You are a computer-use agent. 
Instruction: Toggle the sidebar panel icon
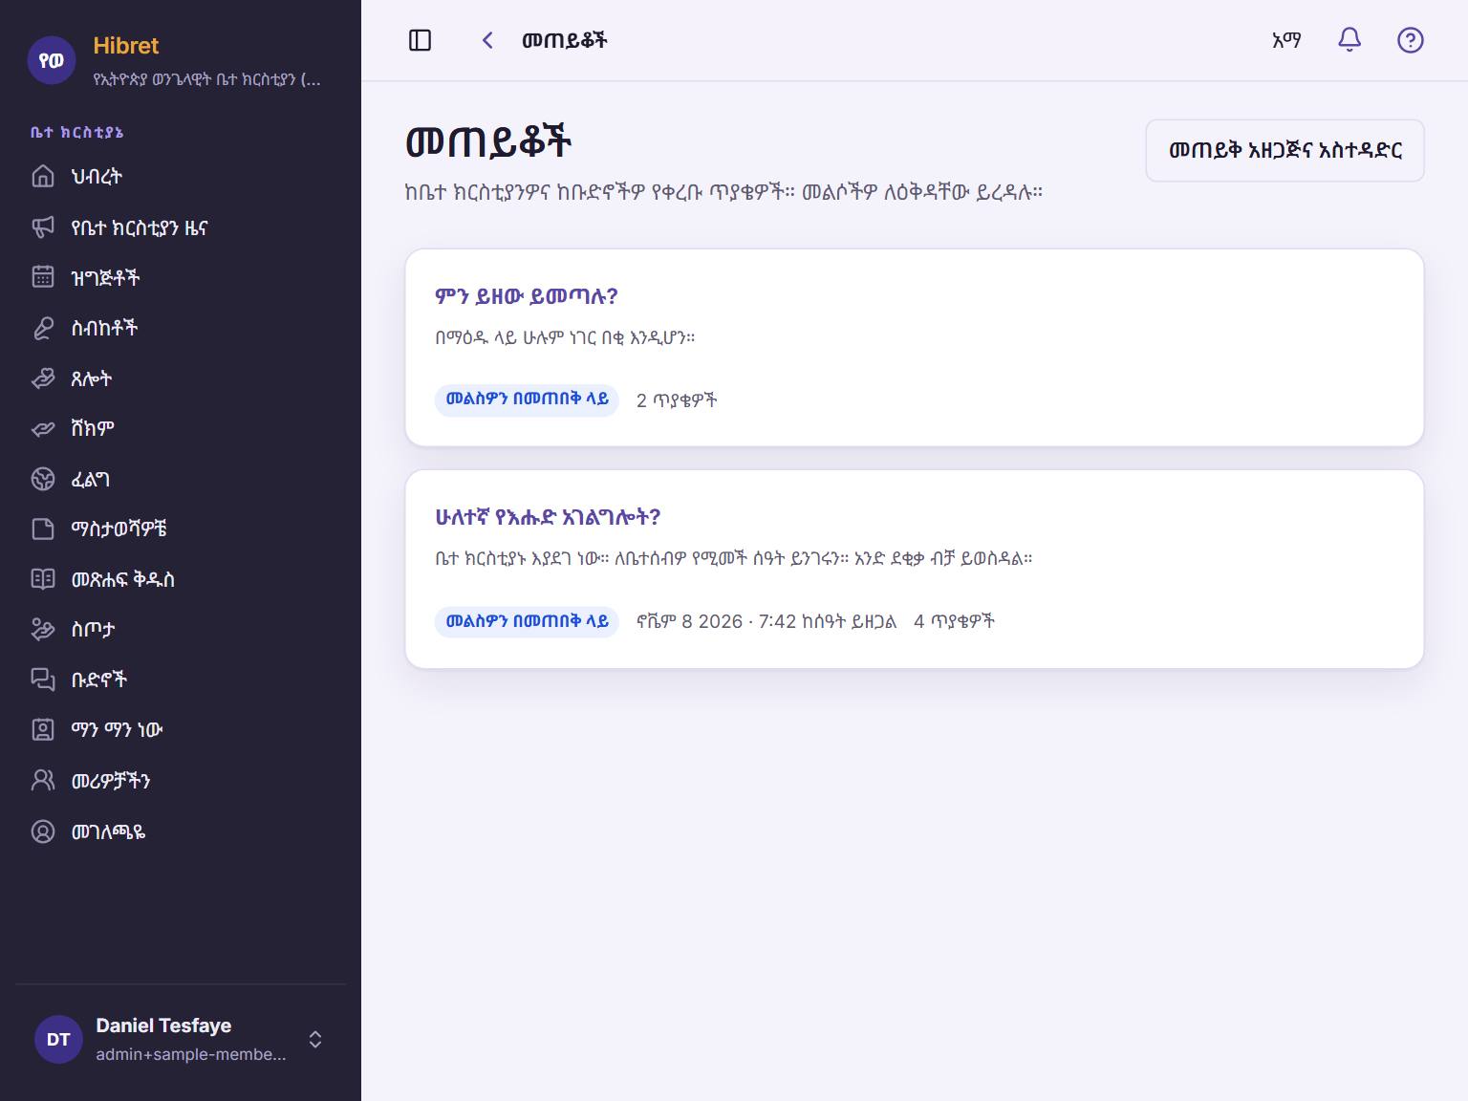coord(420,40)
